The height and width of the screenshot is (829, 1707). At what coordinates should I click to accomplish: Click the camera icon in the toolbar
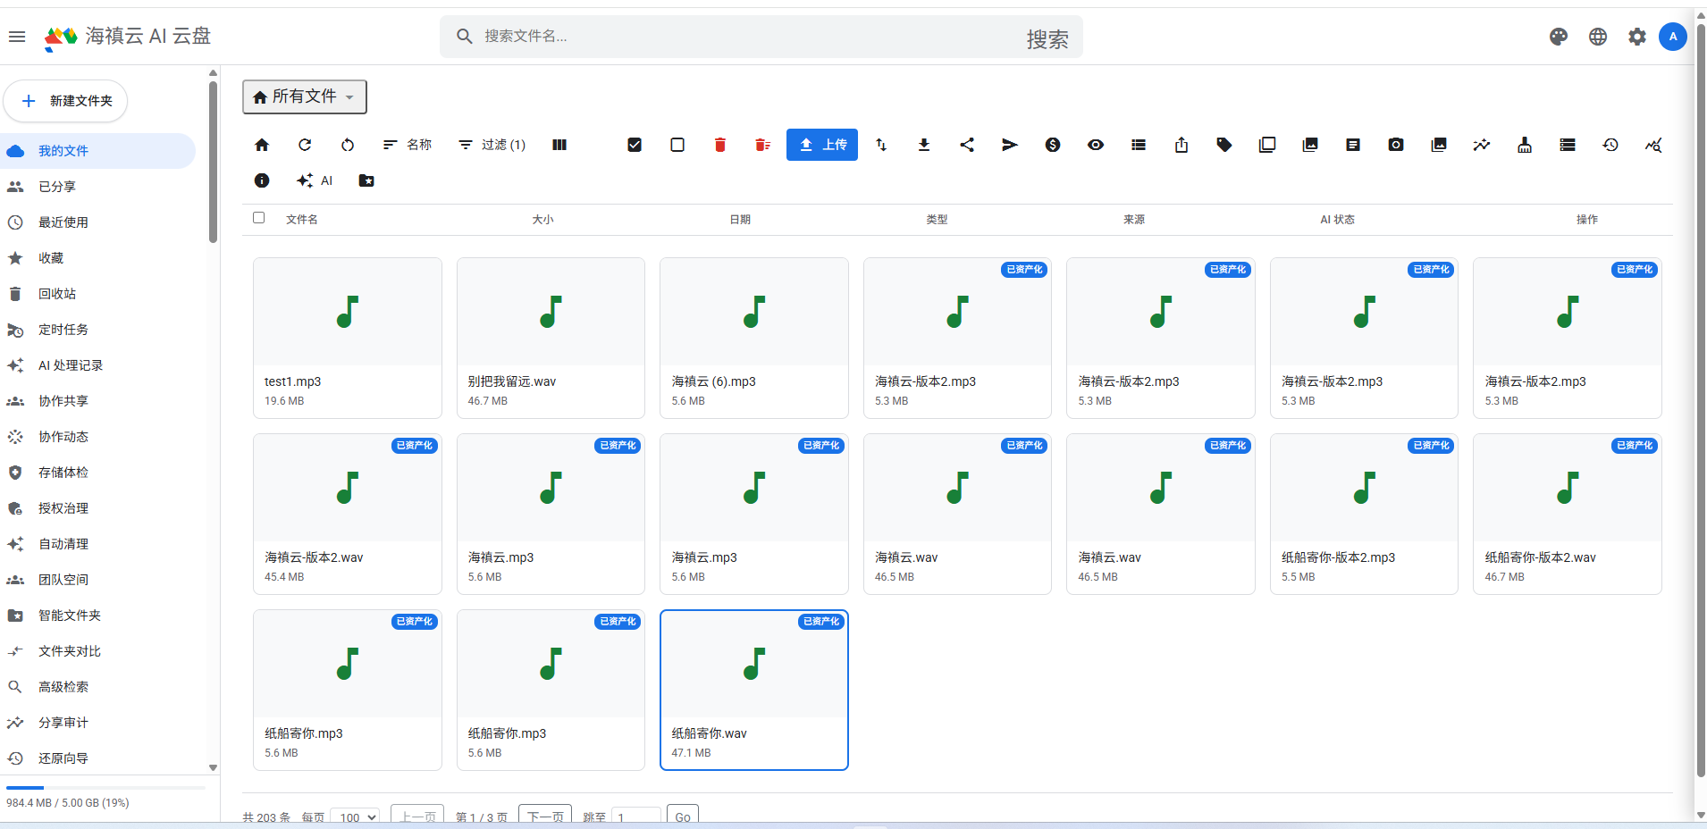tap(1396, 145)
